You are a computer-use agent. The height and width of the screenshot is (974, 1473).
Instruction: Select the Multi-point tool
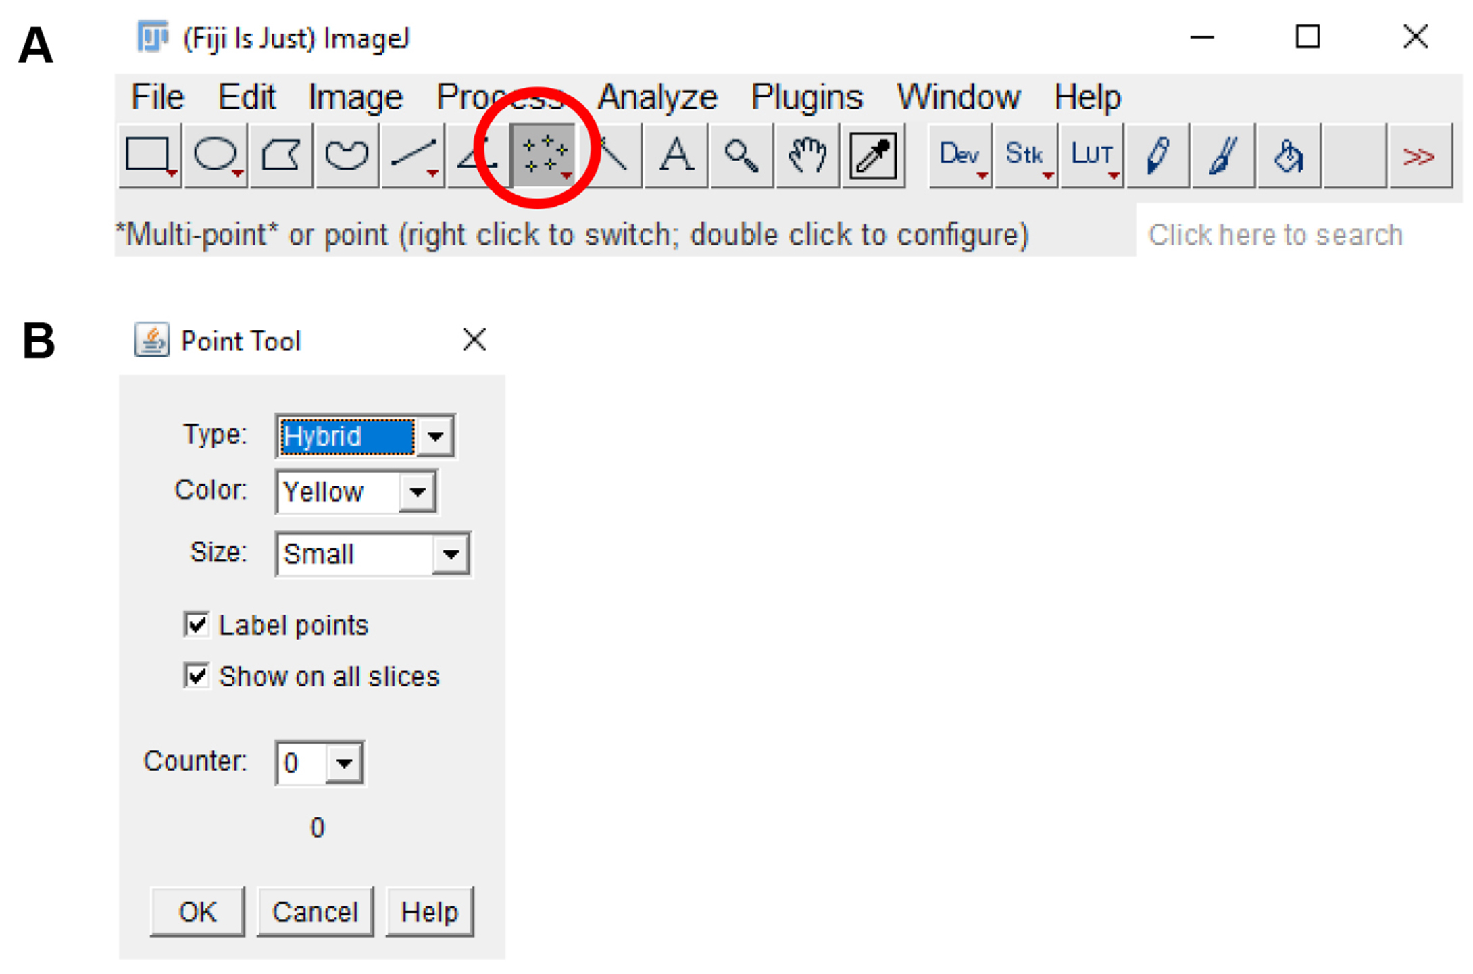pyautogui.click(x=544, y=155)
